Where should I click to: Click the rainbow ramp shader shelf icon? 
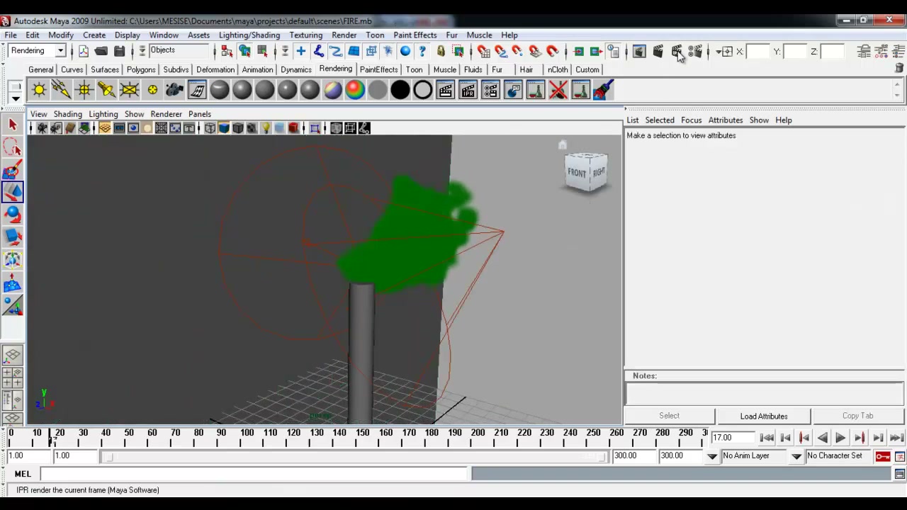point(355,90)
